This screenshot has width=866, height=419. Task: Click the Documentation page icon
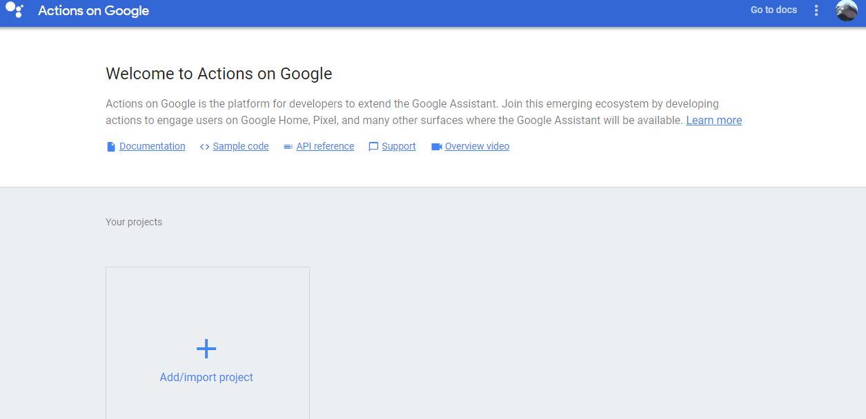point(111,147)
